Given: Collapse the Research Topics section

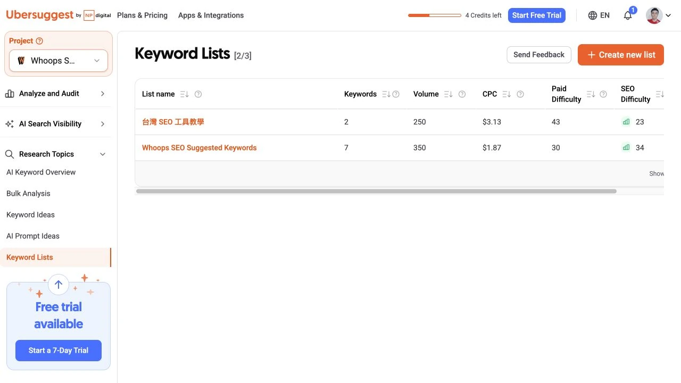Looking at the screenshot, I should coord(103,154).
